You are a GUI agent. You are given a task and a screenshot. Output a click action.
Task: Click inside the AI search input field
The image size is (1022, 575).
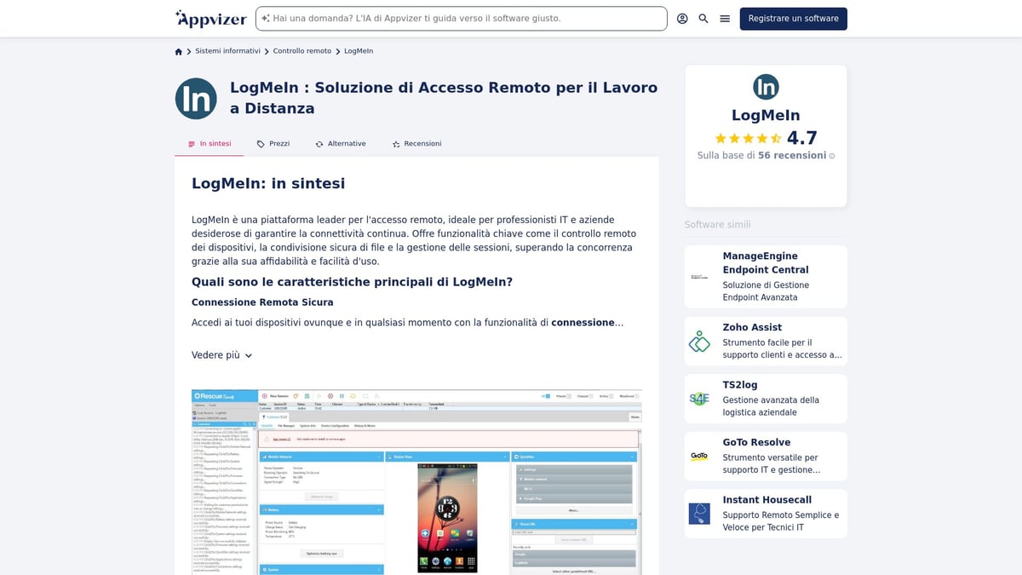coord(462,18)
